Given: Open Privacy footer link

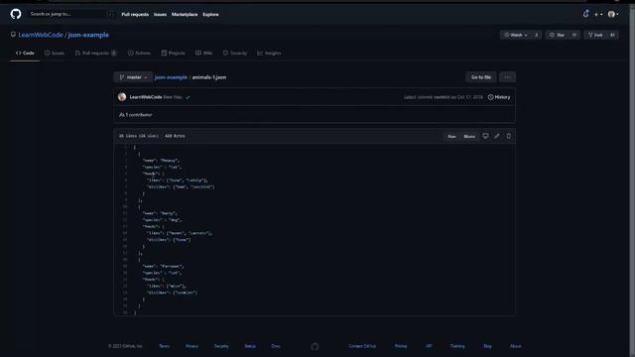Looking at the screenshot, I should pyautogui.click(x=191, y=346).
